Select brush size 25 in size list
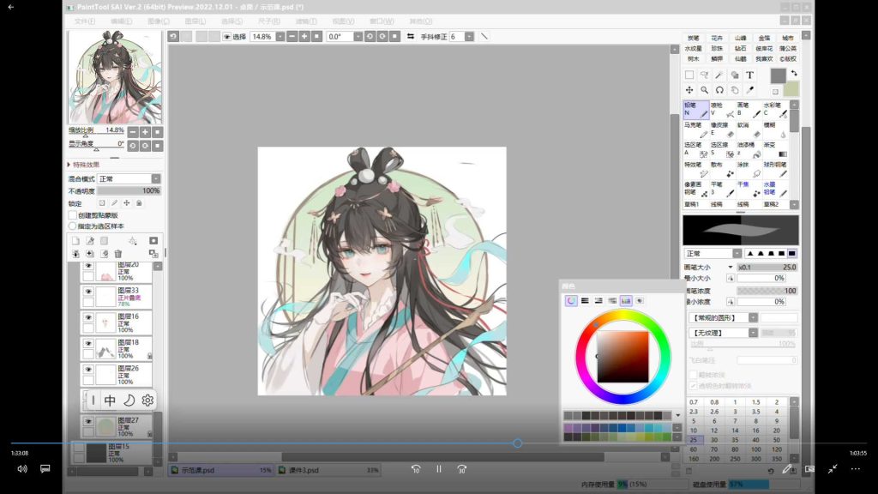Viewport: 878px width, 494px height. (x=693, y=440)
